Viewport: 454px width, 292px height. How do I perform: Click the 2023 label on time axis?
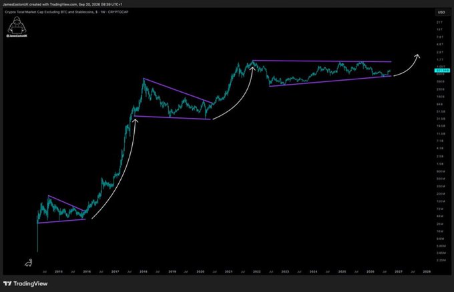285,272
